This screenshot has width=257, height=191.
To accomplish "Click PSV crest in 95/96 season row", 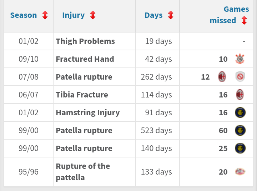I will coord(240,172).
